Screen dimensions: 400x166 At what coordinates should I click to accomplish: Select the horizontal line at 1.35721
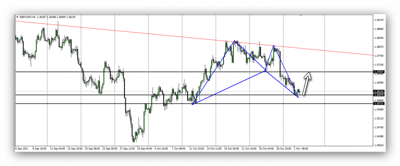[194, 104]
